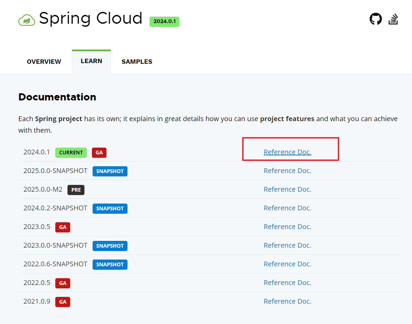The image size is (412, 324).
Task: Click version text 2022.0.6-SNAPSHOT
Action: point(55,264)
